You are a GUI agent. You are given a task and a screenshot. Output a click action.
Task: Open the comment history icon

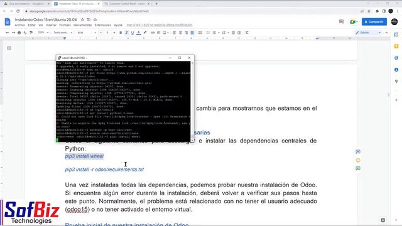click(x=341, y=22)
